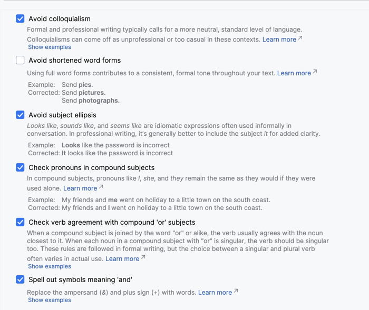Click external-link arrow beside colloquialism Learn more

point(300,37)
